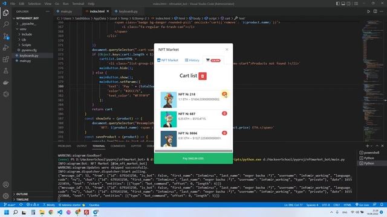Open the Terminal menu
The image size is (387, 217).
click(x=78, y=4)
